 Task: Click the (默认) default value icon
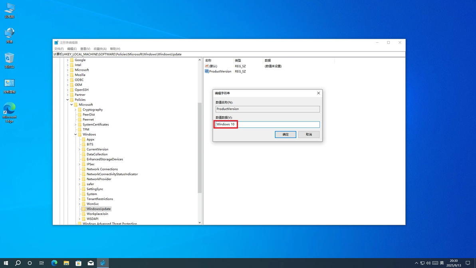[206, 66]
